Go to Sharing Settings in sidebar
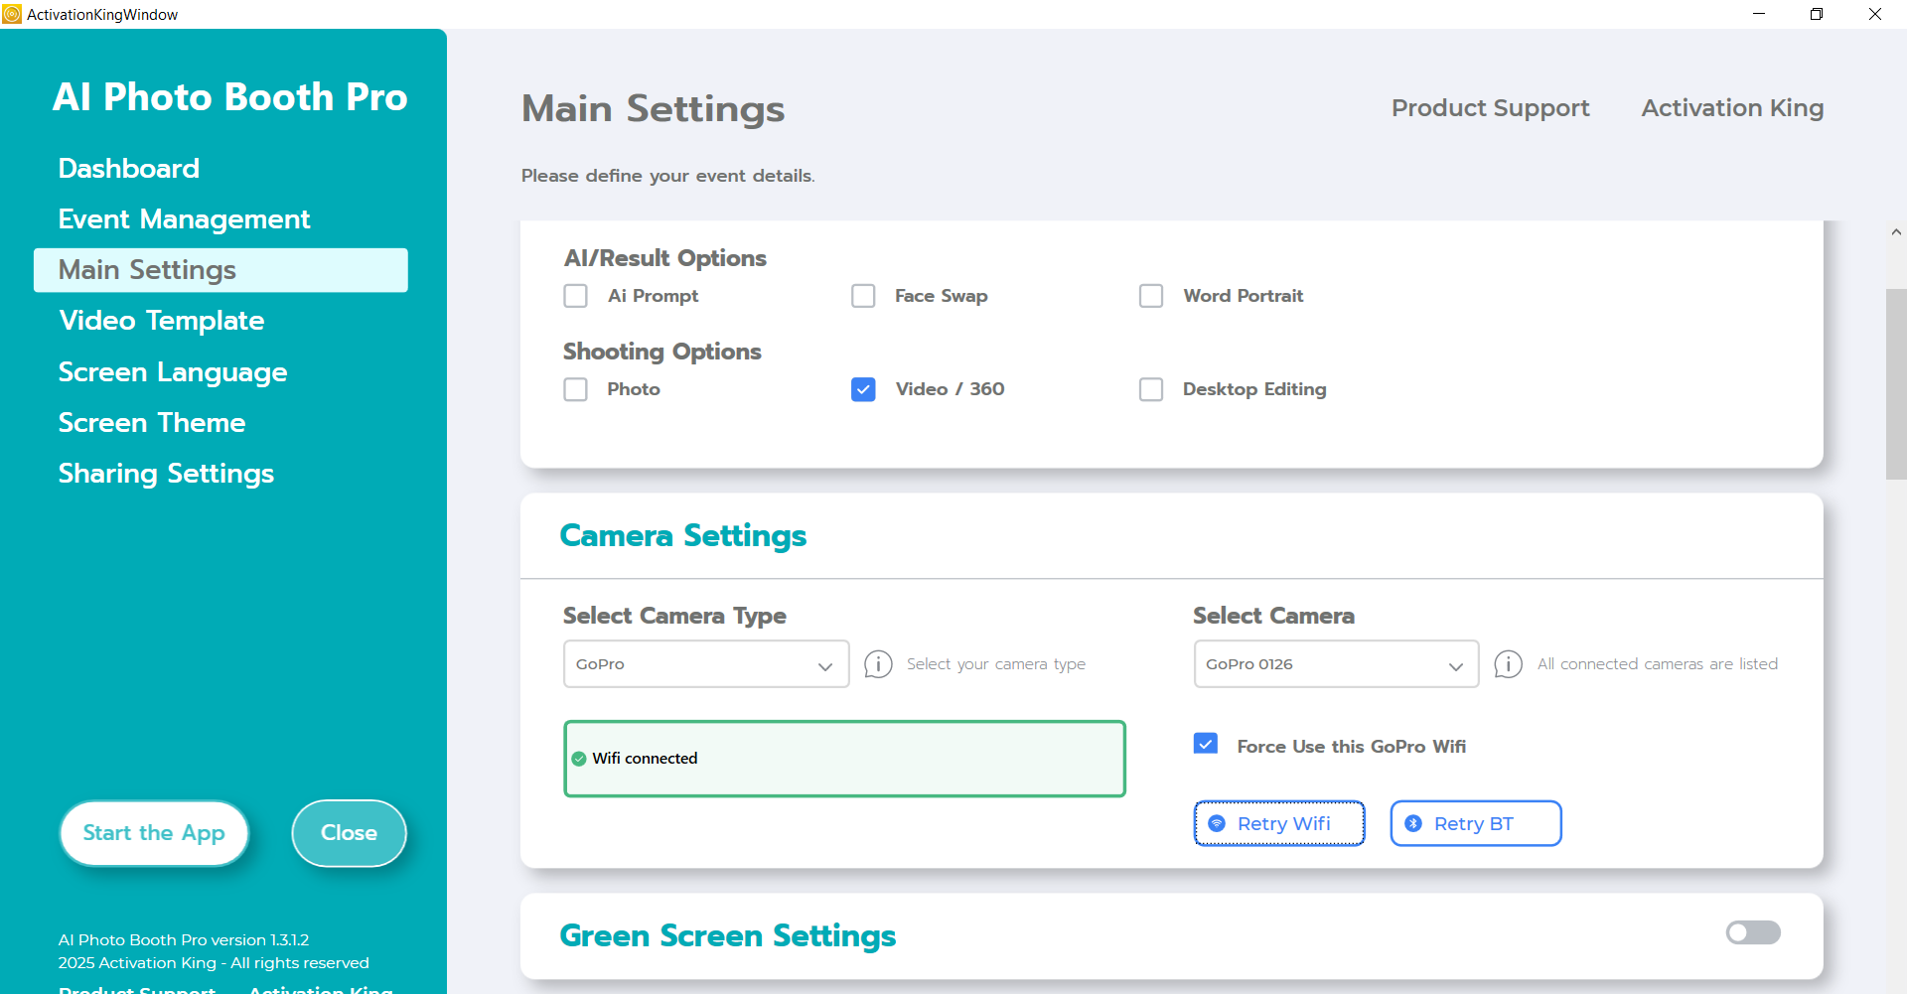This screenshot has height=994, width=1907. [x=166, y=474]
